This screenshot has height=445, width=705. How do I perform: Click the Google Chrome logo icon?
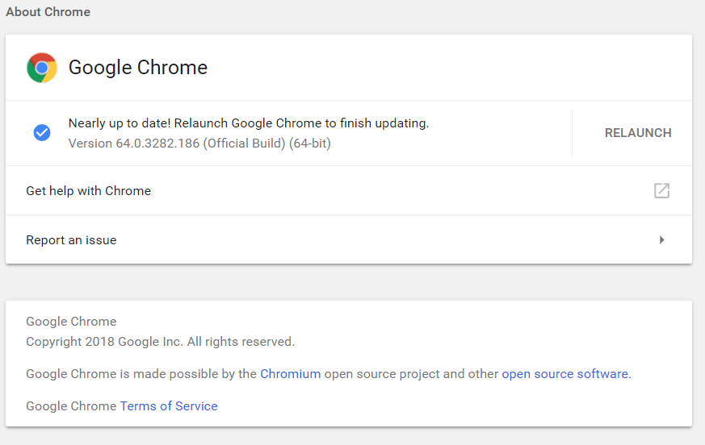click(42, 68)
